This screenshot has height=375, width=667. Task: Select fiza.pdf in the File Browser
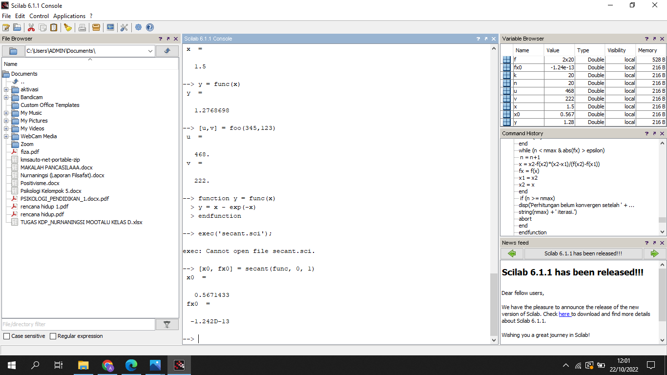[x=30, y=152]
